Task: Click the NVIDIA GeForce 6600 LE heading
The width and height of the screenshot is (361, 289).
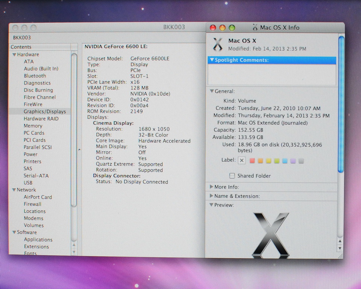Action: (116, 47)
